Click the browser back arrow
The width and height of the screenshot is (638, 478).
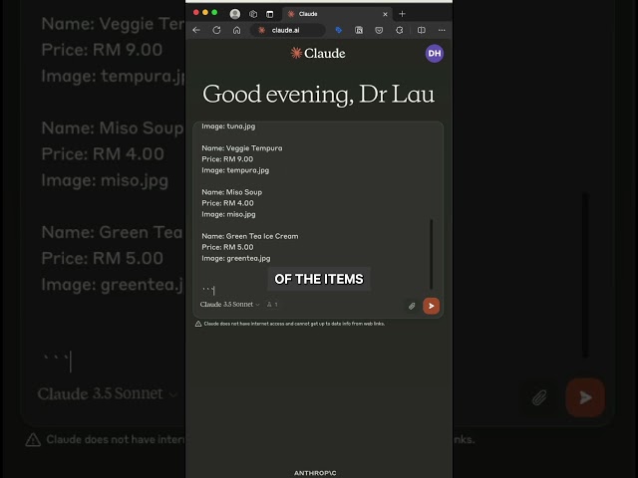pos(196,30)
